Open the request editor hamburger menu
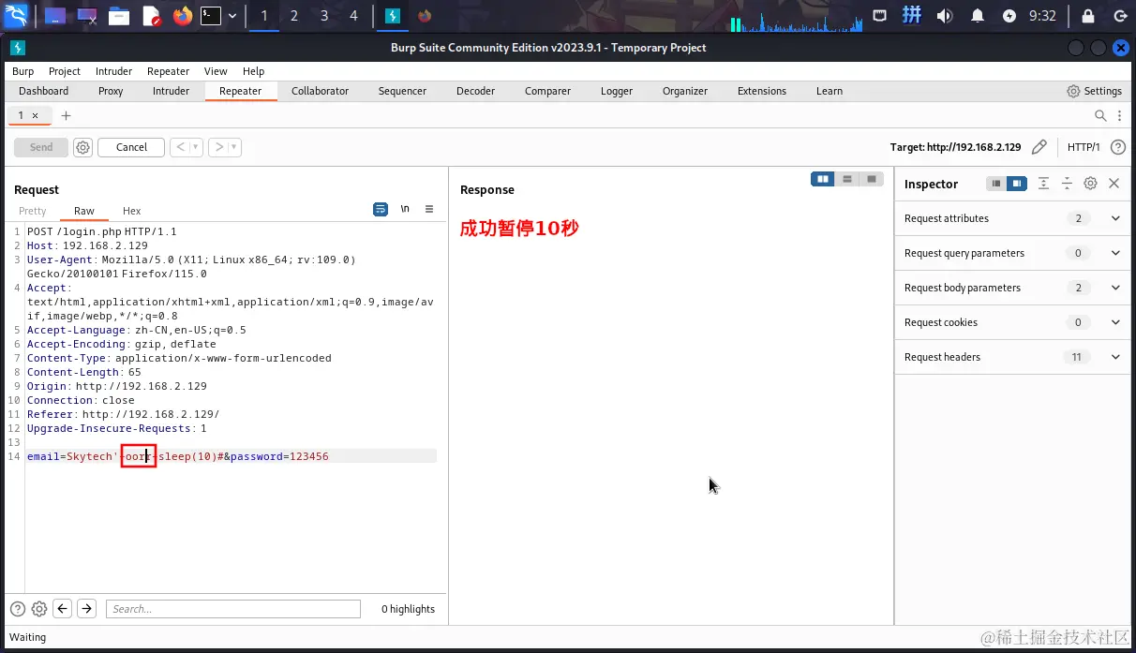Screen dimensions: 1136x653 429,209
